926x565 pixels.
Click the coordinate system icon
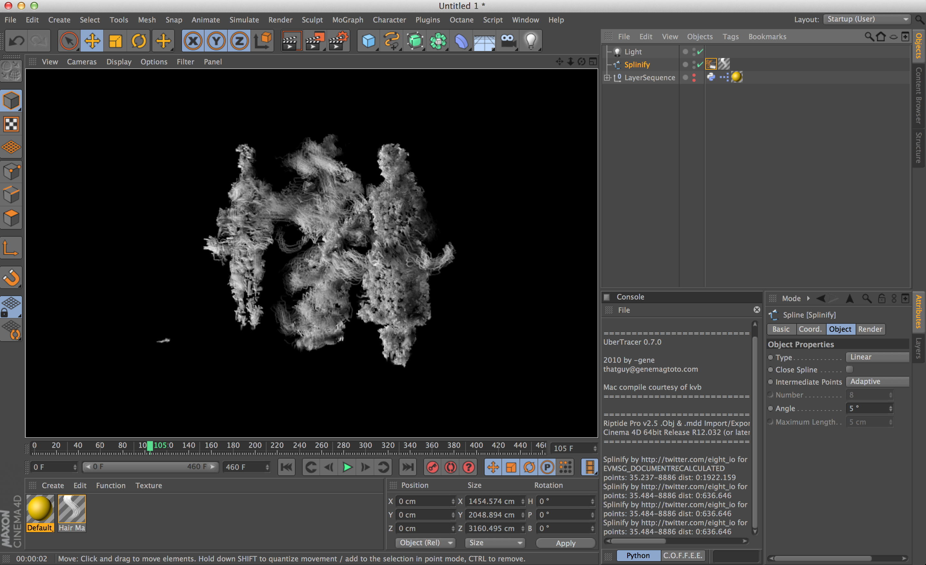point(263,41)
